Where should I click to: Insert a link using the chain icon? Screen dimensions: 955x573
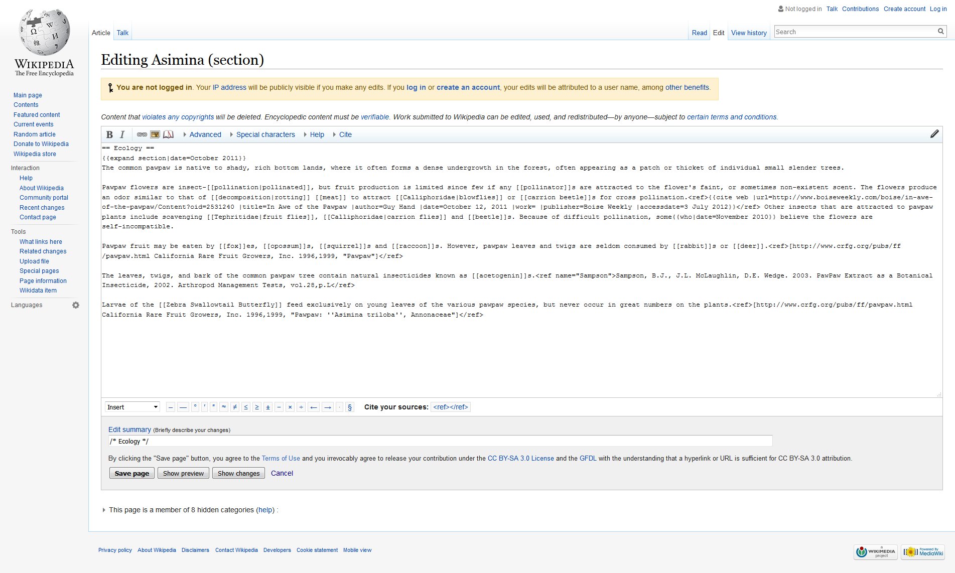coord(142,134)
